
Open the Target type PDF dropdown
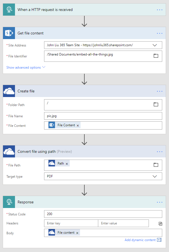pyautogui.click(x=155, y=176)
